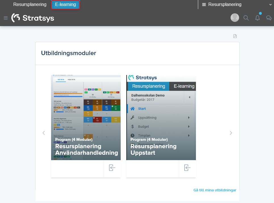Open the Resursplanering Användarhandledning thumbnail

coord(86,117)
